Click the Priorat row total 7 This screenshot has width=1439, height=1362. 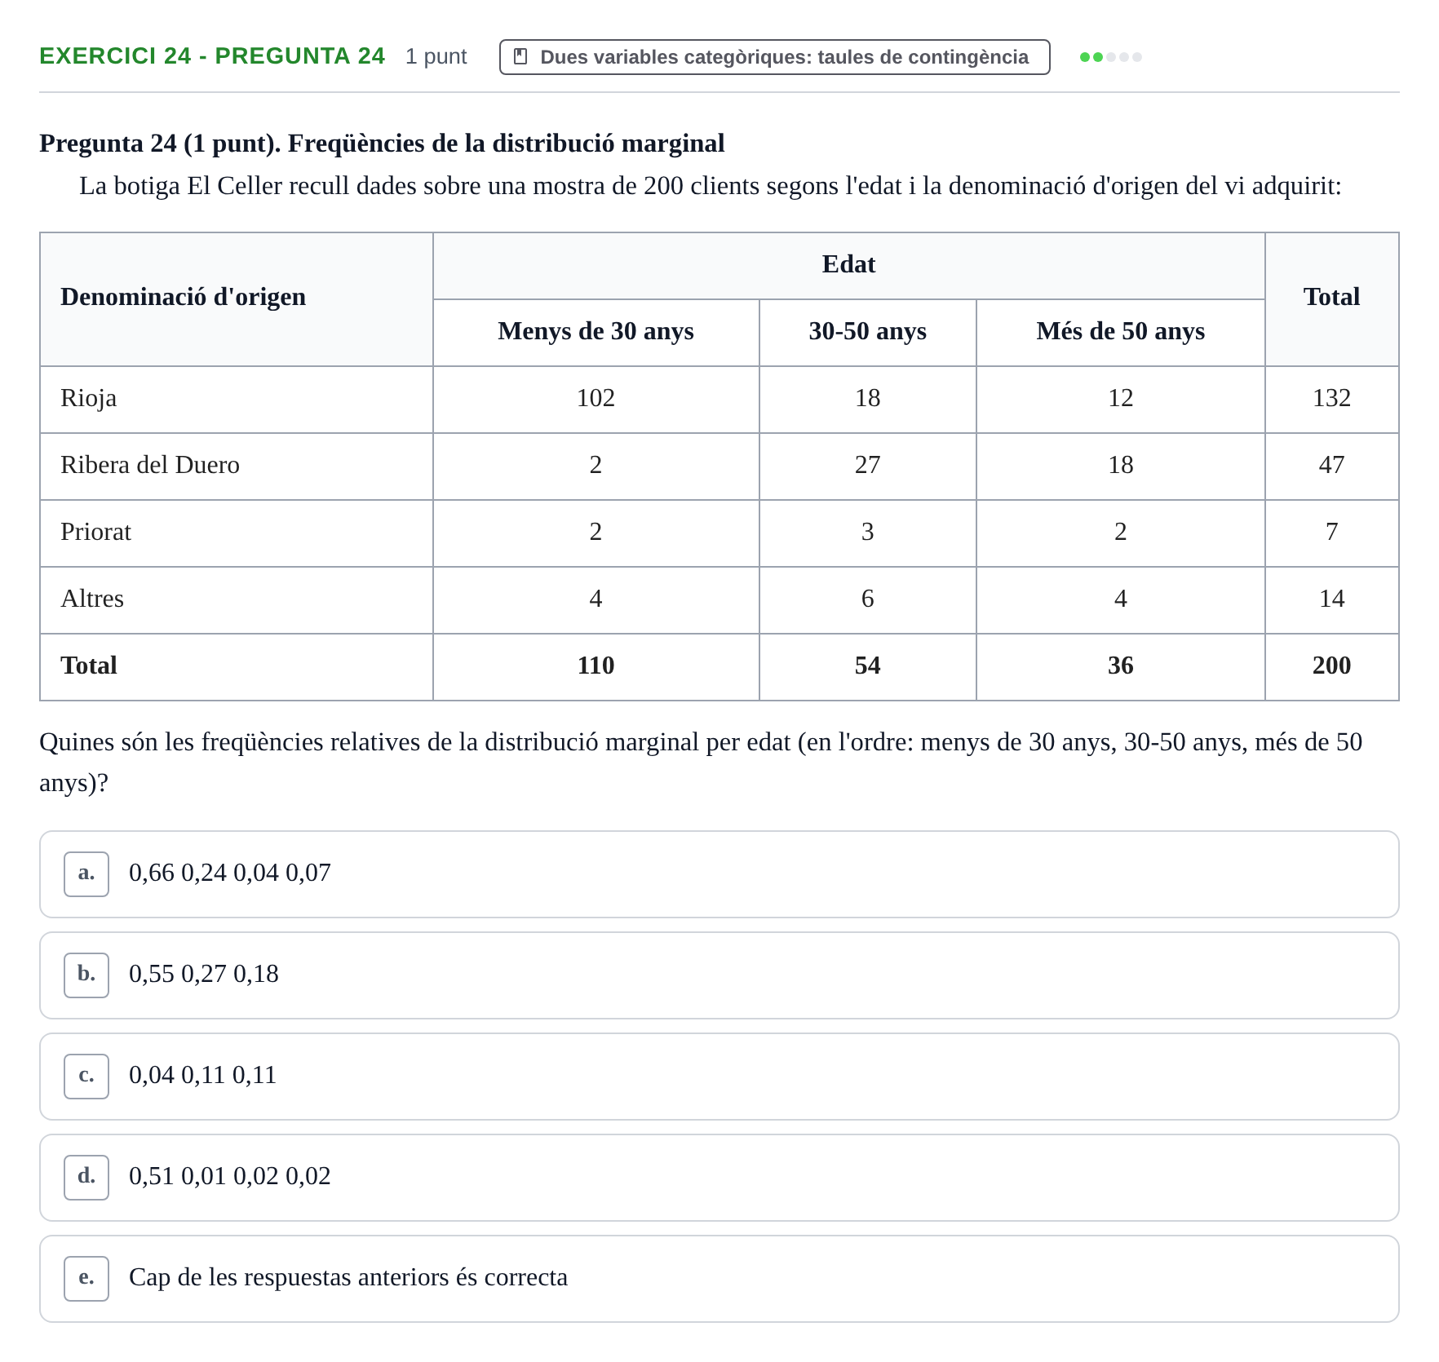[x=1331, y=532]
